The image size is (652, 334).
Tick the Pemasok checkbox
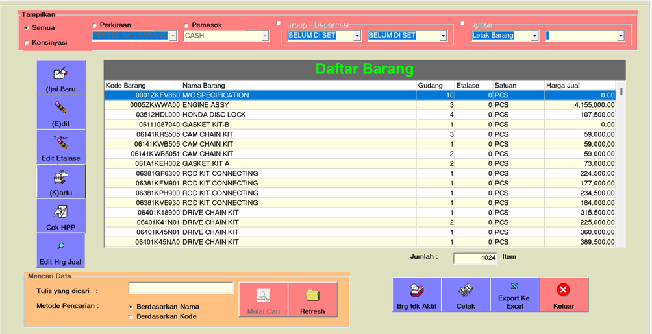[x=186, y=25]
